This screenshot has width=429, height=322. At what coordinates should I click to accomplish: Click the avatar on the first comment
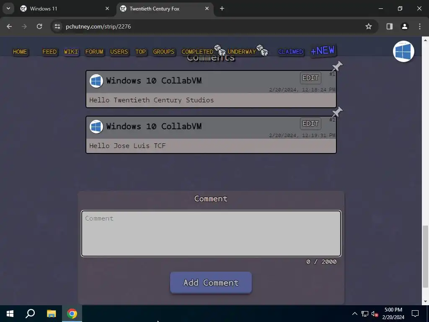96,81
